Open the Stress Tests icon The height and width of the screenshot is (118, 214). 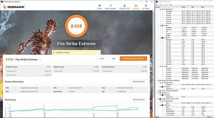coord(124,6)
